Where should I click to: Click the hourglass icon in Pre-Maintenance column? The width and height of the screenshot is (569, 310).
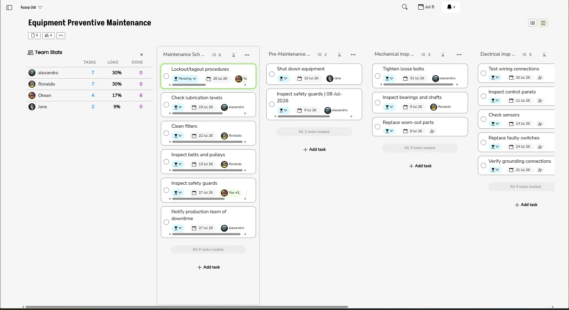[x=339, y=55]
